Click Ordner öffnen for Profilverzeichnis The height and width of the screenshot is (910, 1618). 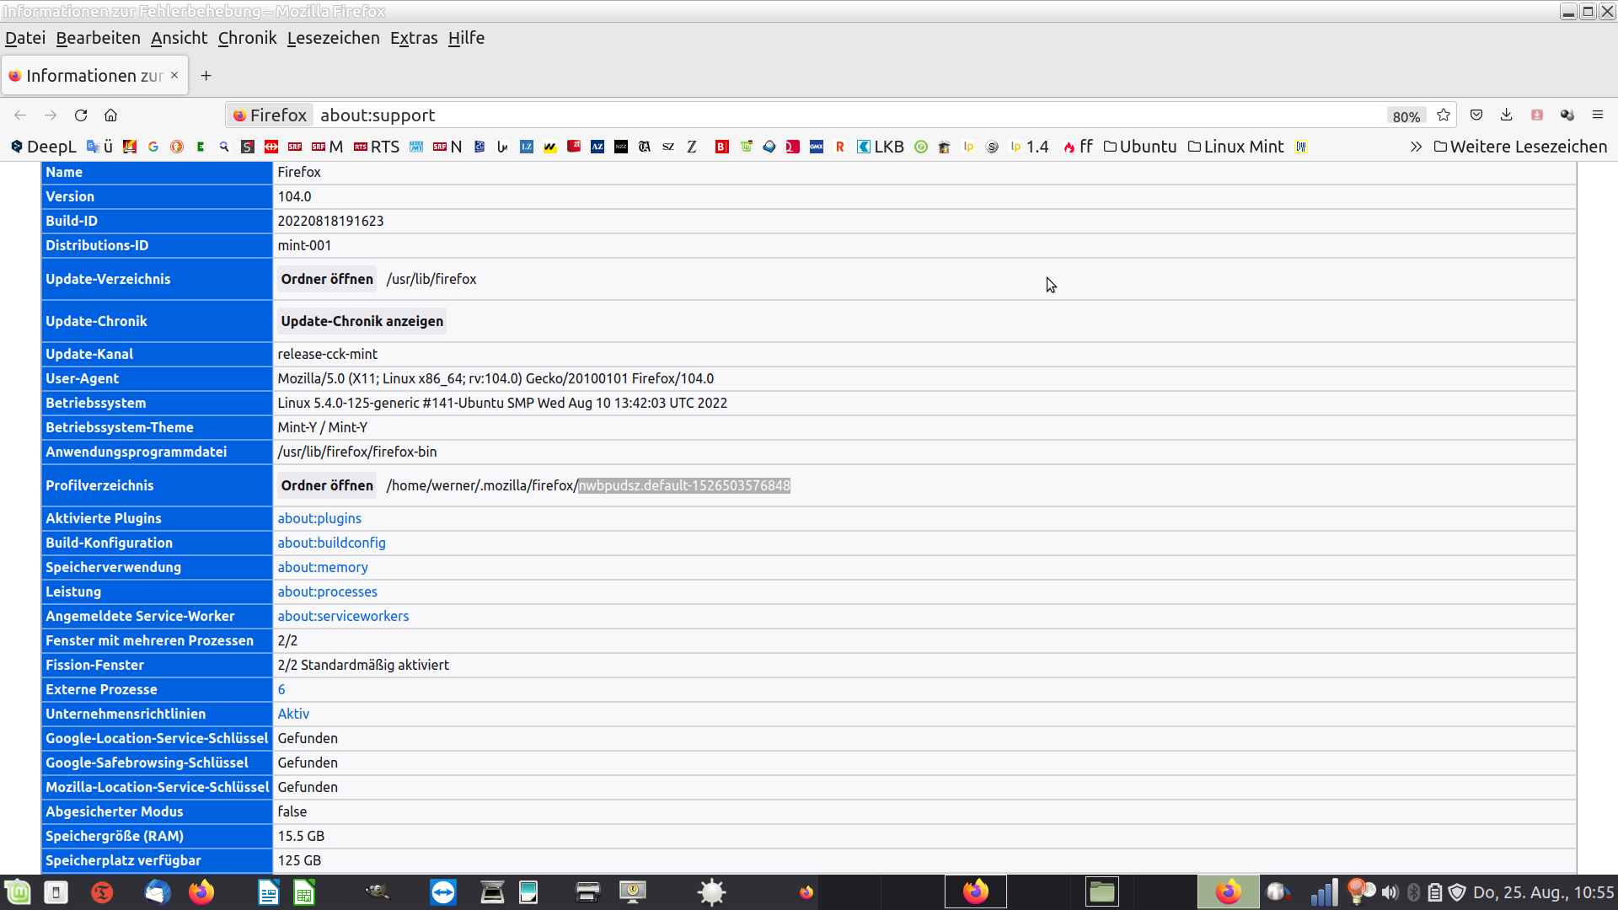pyautogui.click(x=327, y=485)
